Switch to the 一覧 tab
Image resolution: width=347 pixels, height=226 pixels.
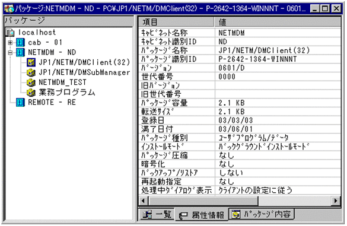point(157,214)
